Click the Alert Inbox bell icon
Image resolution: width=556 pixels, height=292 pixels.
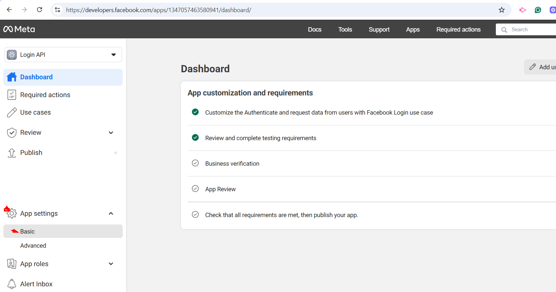12,284
